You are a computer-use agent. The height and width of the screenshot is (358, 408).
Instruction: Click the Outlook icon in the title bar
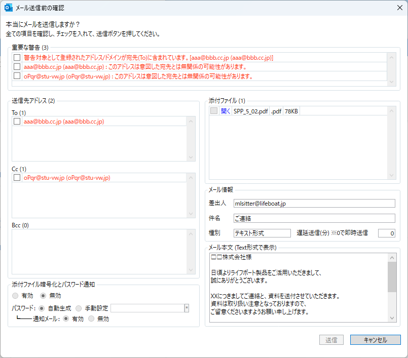8,8
